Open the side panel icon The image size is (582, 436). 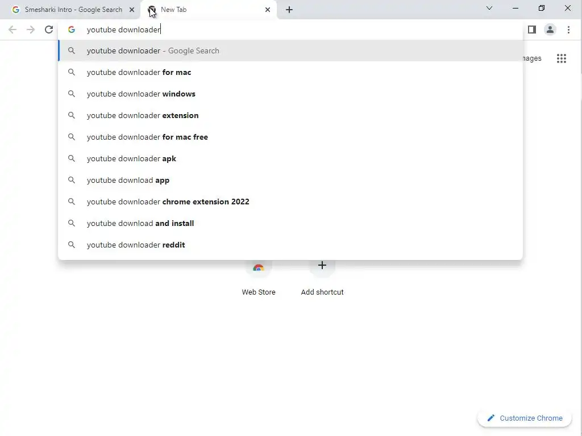(x=532, y=30)
